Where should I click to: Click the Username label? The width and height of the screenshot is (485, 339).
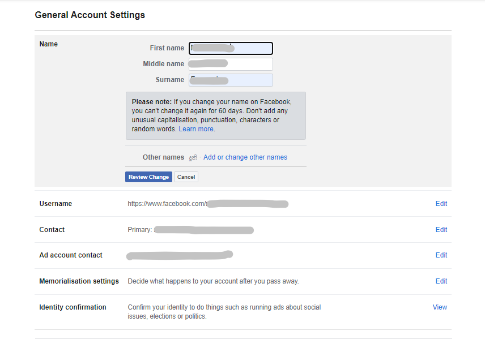(x=56, y=204)
